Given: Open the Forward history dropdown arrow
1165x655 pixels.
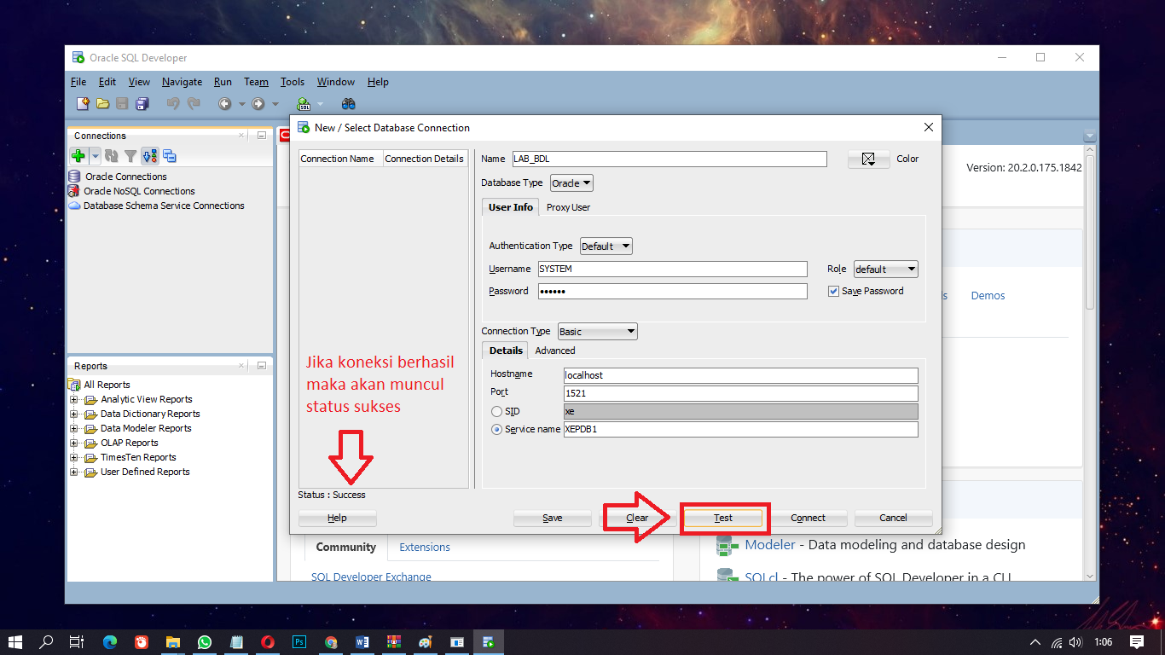Looking at the screenshot, I should point(275,104).
